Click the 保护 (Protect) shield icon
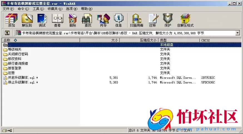 click(x=168, y=20)
